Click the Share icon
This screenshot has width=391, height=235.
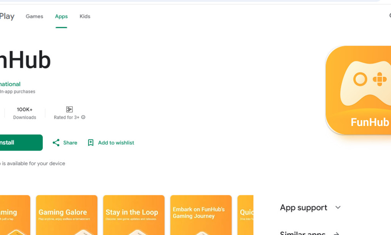[56, 143]
